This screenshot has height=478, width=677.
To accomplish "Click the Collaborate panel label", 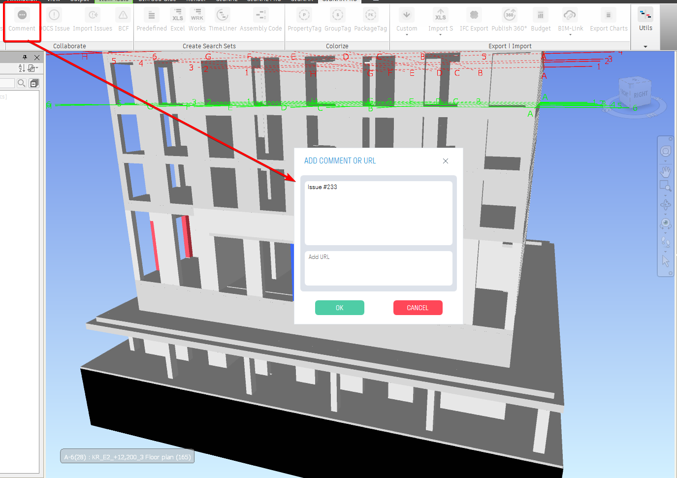I will coord(69,46).
